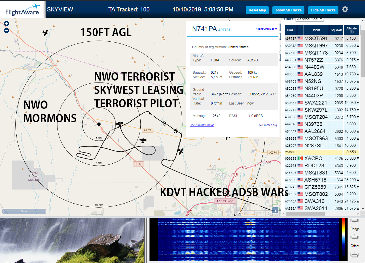Select the CPZ5689 aircraft row
The width and height of the screenshot is (365, 263).
(322, 187)
